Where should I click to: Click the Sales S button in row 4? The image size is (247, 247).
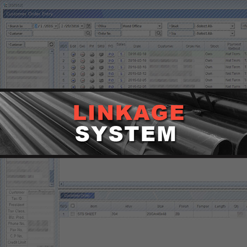pos(121,74)
